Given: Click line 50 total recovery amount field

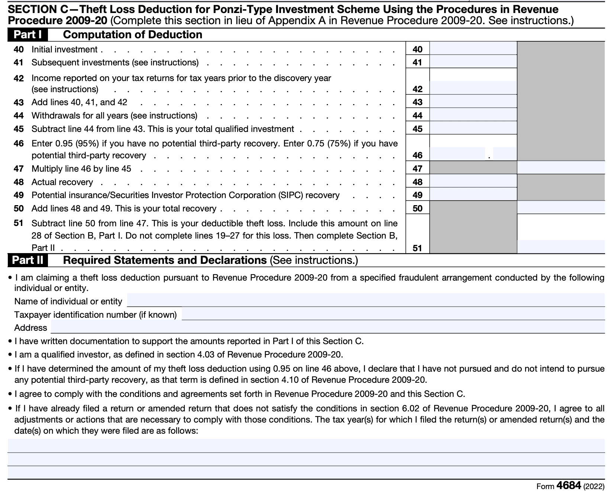Looking at the screenshot, I should 560,208.
